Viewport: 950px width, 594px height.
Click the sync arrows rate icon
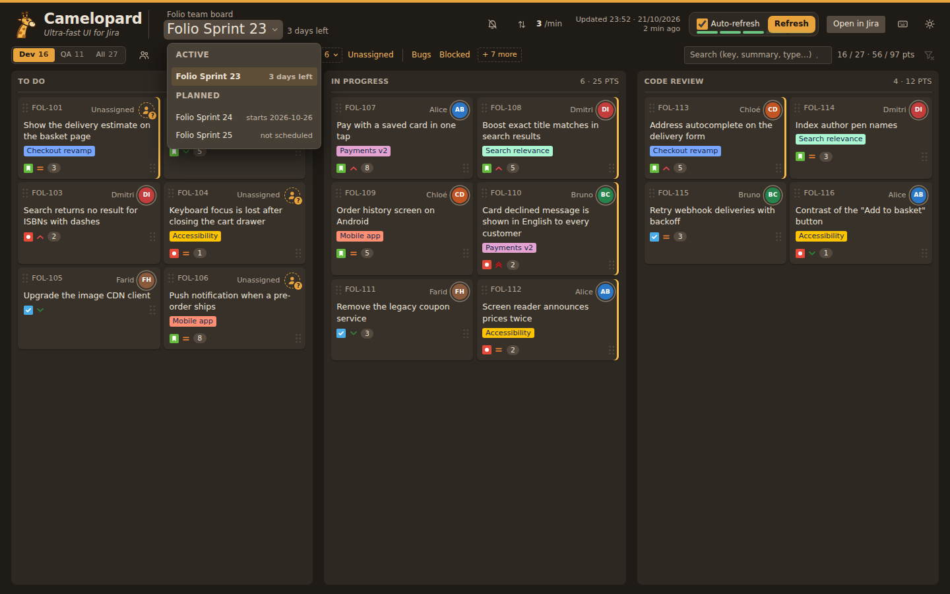(522, 24)
